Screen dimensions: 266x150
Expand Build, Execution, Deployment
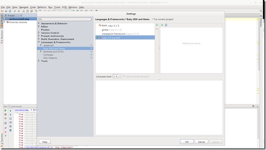(39, 39)
